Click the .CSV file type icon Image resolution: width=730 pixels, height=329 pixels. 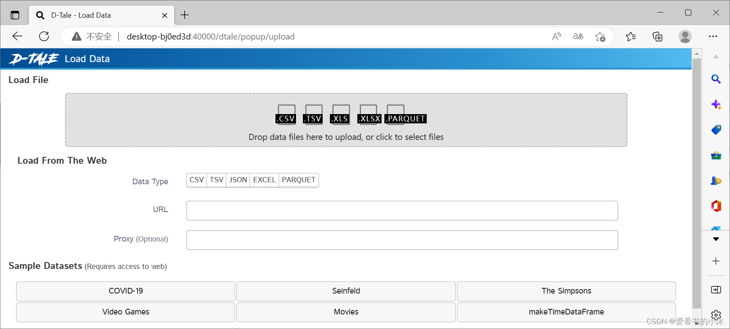tap(286, 114)
